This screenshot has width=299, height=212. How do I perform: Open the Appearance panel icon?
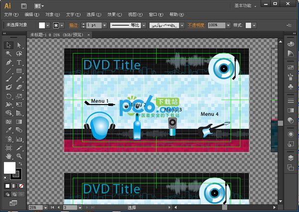[291, 134]
